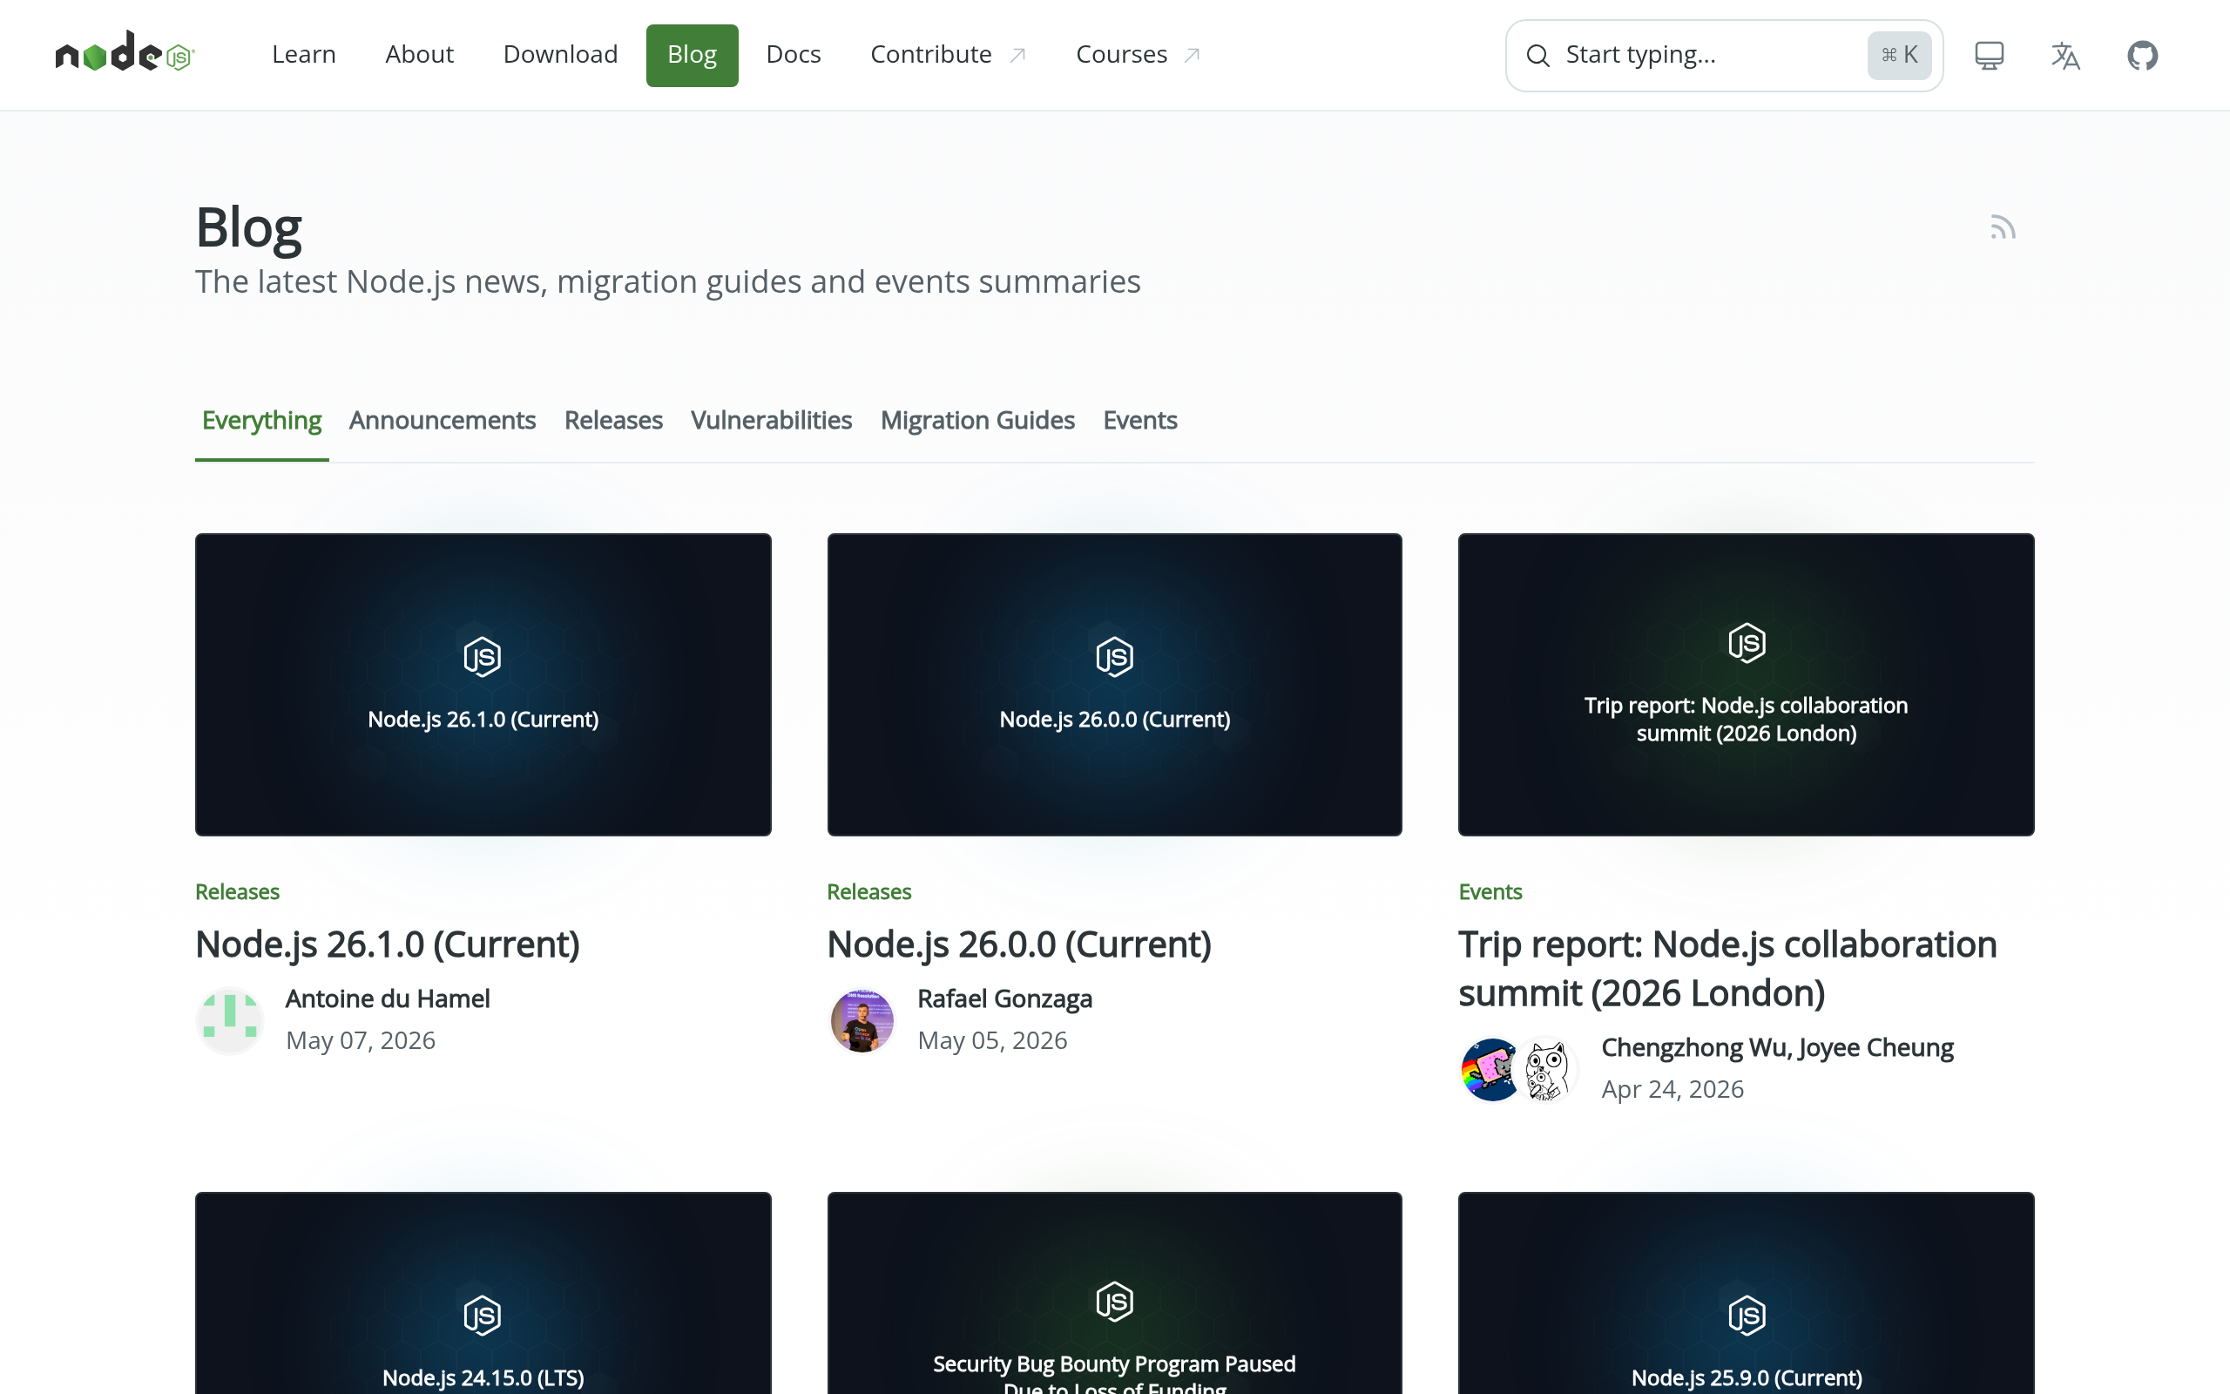
Task: Click the ⌘K shortcut badge
Action: [1898, 55]
